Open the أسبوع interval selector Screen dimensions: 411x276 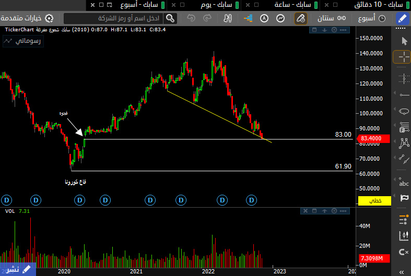(x=372, y=18)
